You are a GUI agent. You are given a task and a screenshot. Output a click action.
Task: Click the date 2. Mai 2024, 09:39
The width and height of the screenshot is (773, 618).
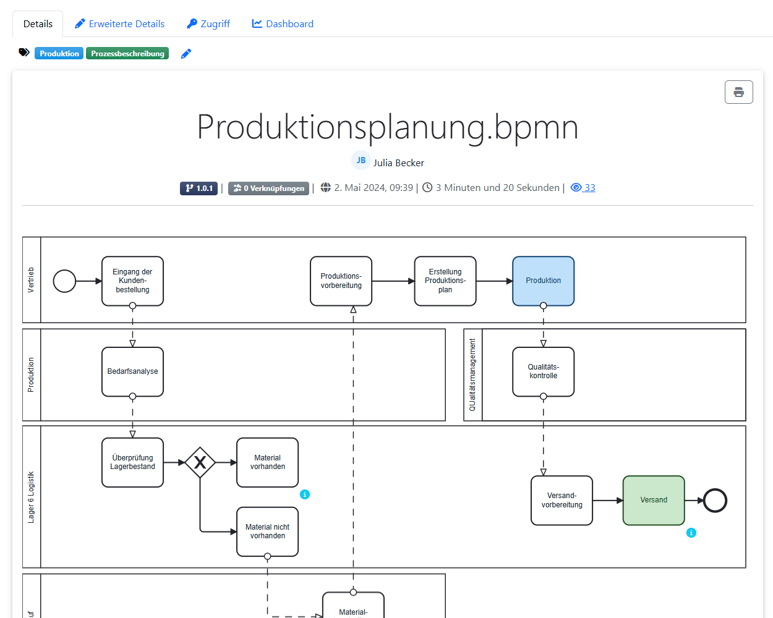pyautogui.click(x=374, y=188)
